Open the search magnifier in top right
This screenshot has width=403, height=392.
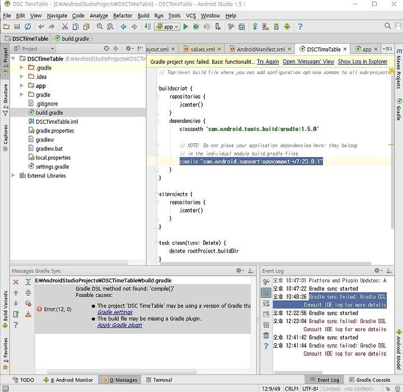tap(387, 26)
